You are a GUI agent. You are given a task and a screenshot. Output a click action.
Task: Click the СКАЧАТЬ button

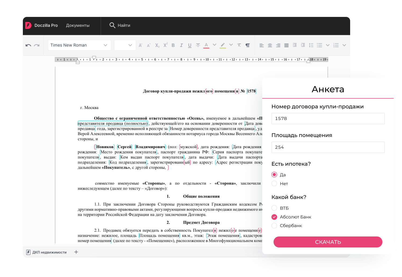tap(328, 242)
